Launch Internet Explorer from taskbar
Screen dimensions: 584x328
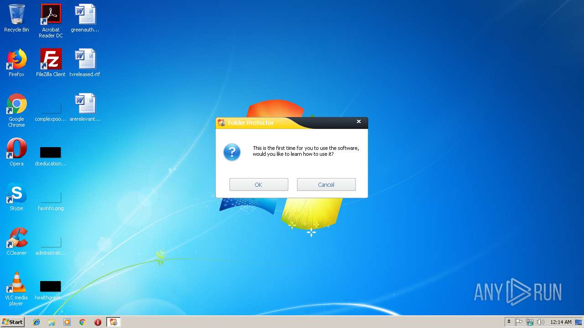[36, 322]
